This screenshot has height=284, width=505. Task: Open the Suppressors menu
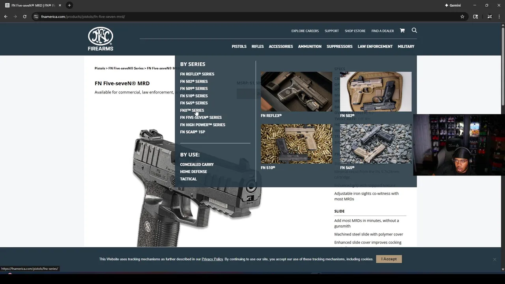pyautogui.click(x=340, y=47)
